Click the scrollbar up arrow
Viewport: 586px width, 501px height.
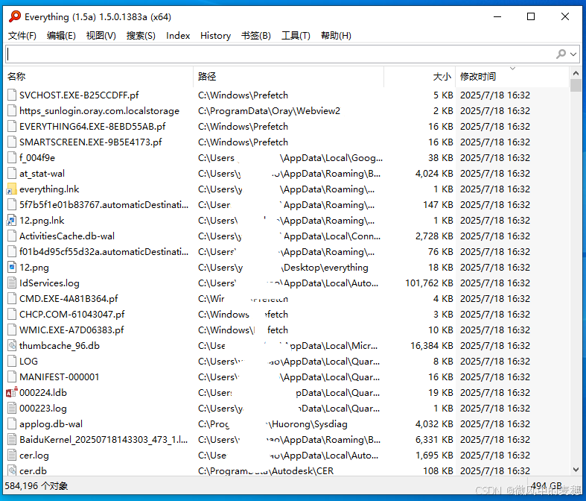(x=576, y=73)
